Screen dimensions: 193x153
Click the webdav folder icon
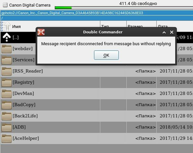7,49
